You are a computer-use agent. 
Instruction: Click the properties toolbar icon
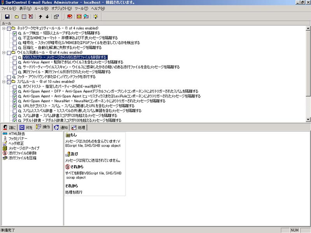pyautogui.click(x=56, y=17)
